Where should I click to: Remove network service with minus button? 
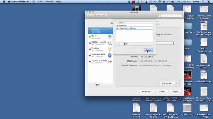click(x=94, y=85)
